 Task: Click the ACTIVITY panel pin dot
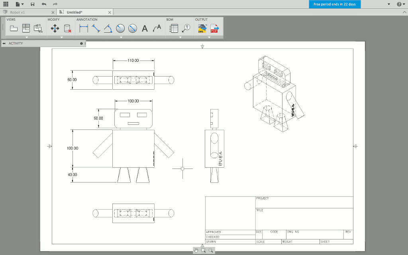pos(81,43)
